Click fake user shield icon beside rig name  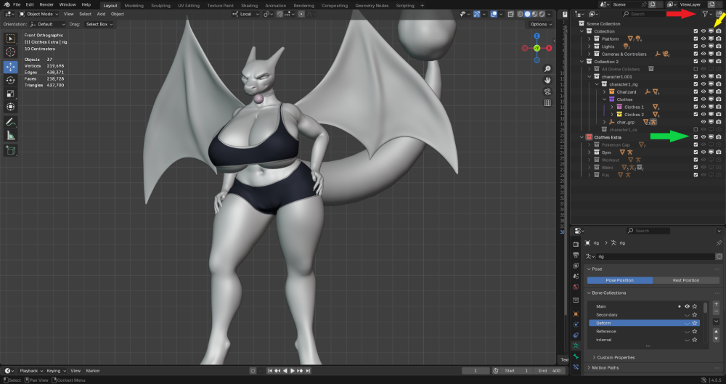coord(719,256)
